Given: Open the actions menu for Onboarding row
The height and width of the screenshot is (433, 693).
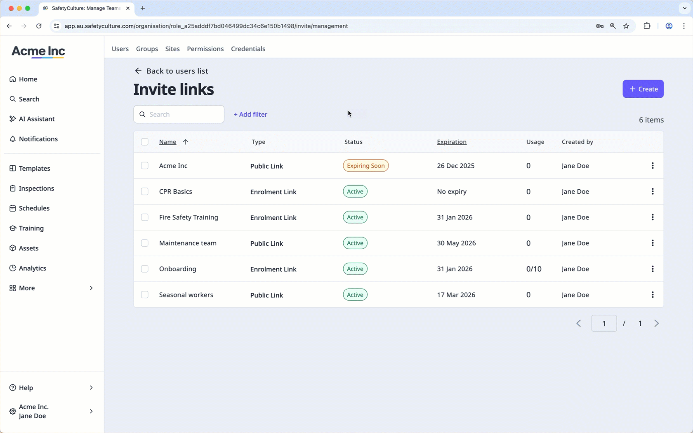Looking at the screenshot, I should point(653,269).
